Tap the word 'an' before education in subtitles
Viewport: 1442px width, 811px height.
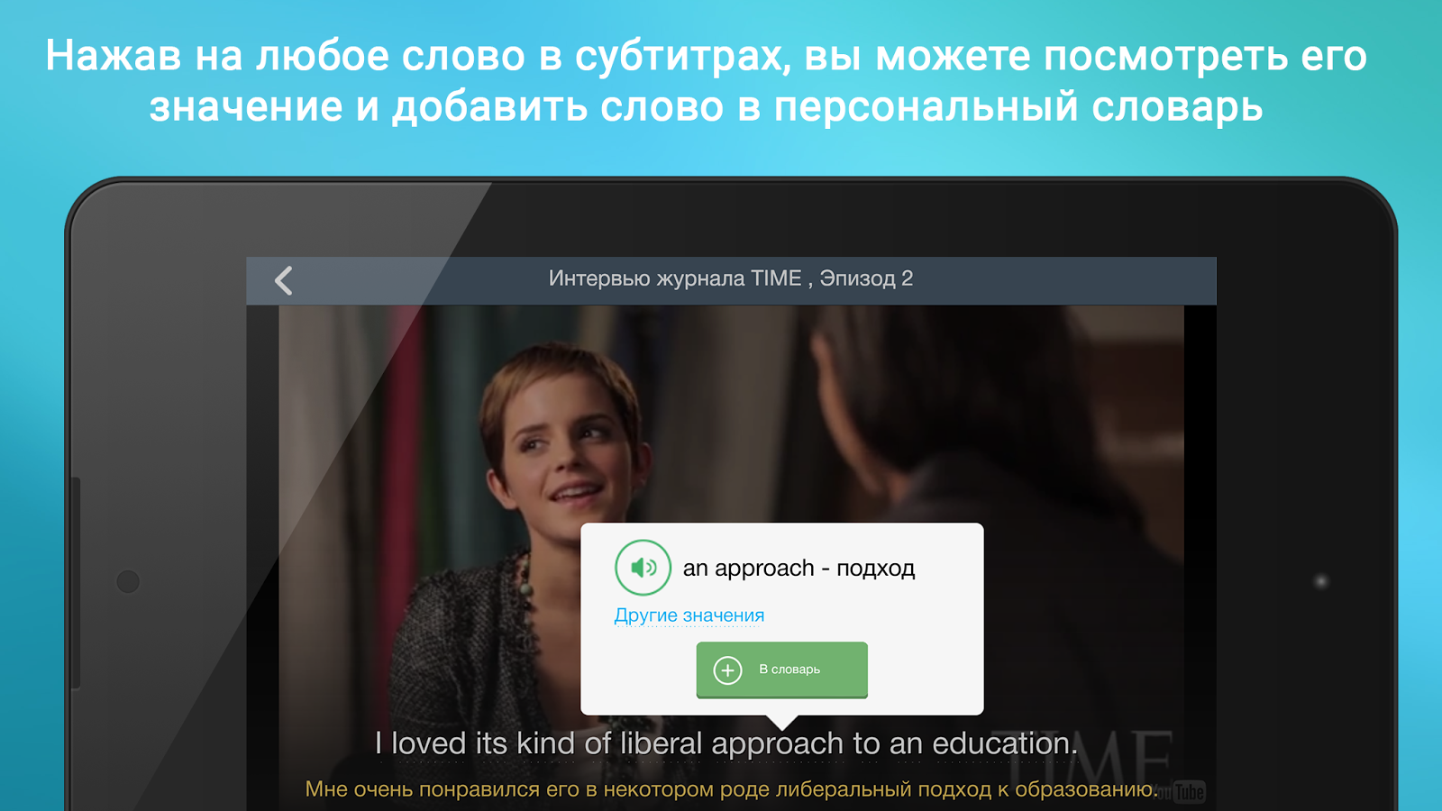point(907,743)
